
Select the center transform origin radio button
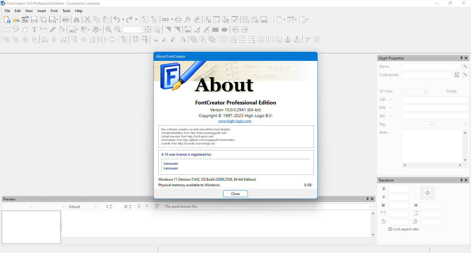point(427,193)
